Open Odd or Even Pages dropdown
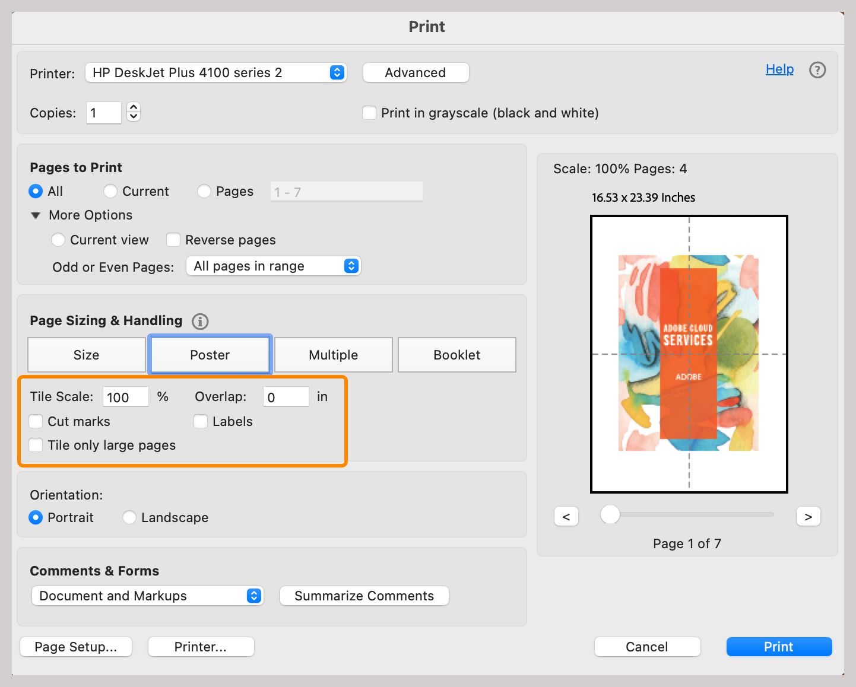The height and width of the screenshot is (687, 856). tap(351, 266)
